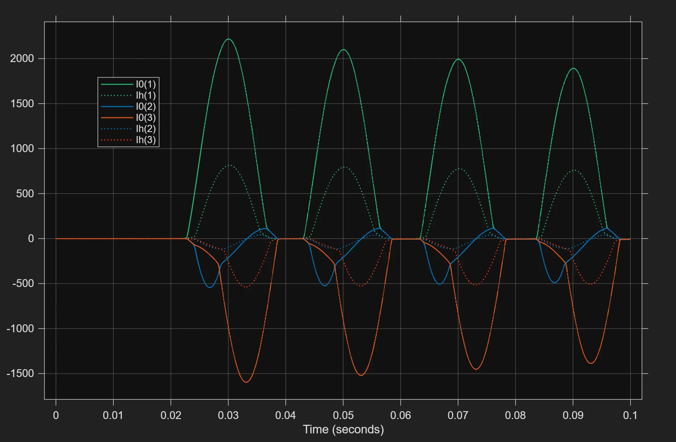Click the orange solid line sample in legend
This screenshot has height=442, width=676.
point(116,118)
